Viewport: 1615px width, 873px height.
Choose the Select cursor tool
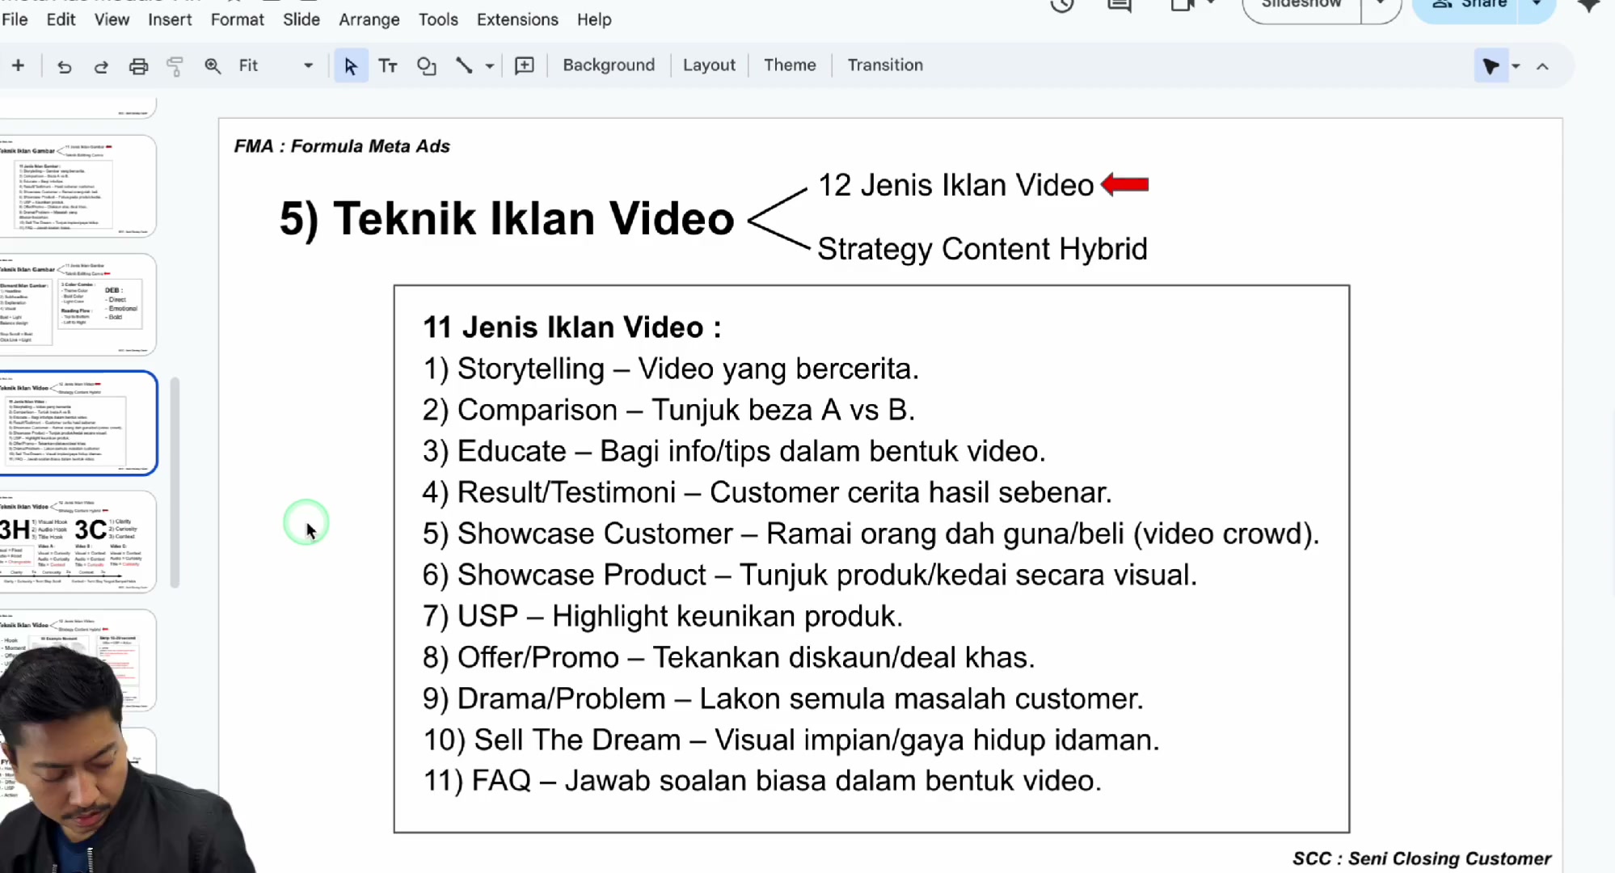350,66
